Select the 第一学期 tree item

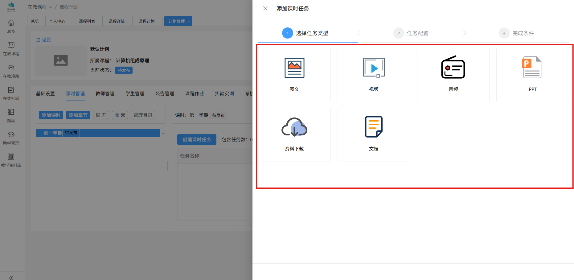pos(53,133)
